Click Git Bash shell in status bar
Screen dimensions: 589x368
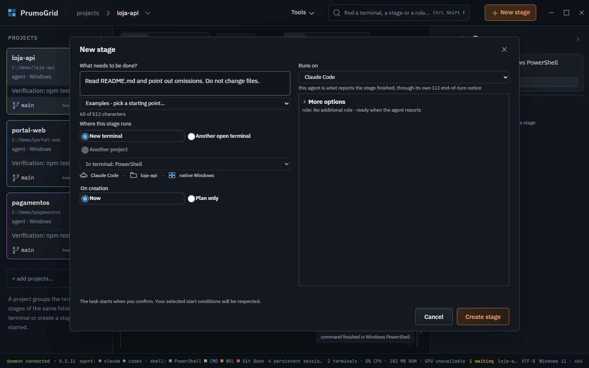[250, 361]
